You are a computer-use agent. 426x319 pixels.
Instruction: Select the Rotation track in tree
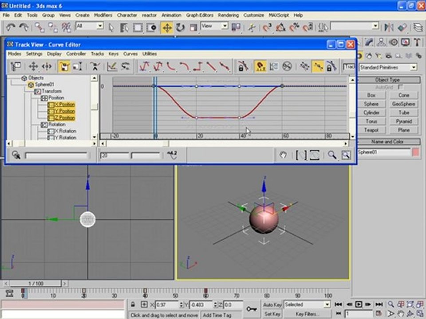[57, 124]
